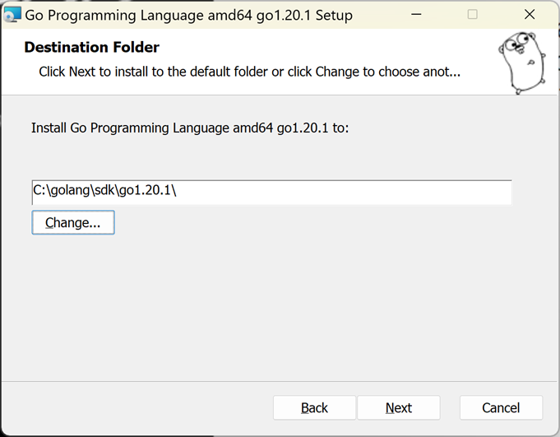Viewport: 560px width, 437px height.
Task: Click 'Install Go Programming Language amd64 go1.20.1 to:' label
Action: 190,128
